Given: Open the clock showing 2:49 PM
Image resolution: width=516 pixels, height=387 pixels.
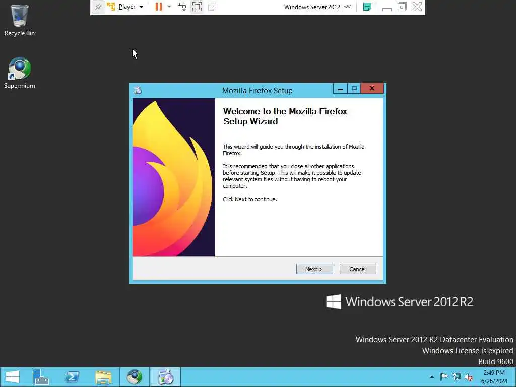Looking at the screenshot, I should tap(494, 377).
